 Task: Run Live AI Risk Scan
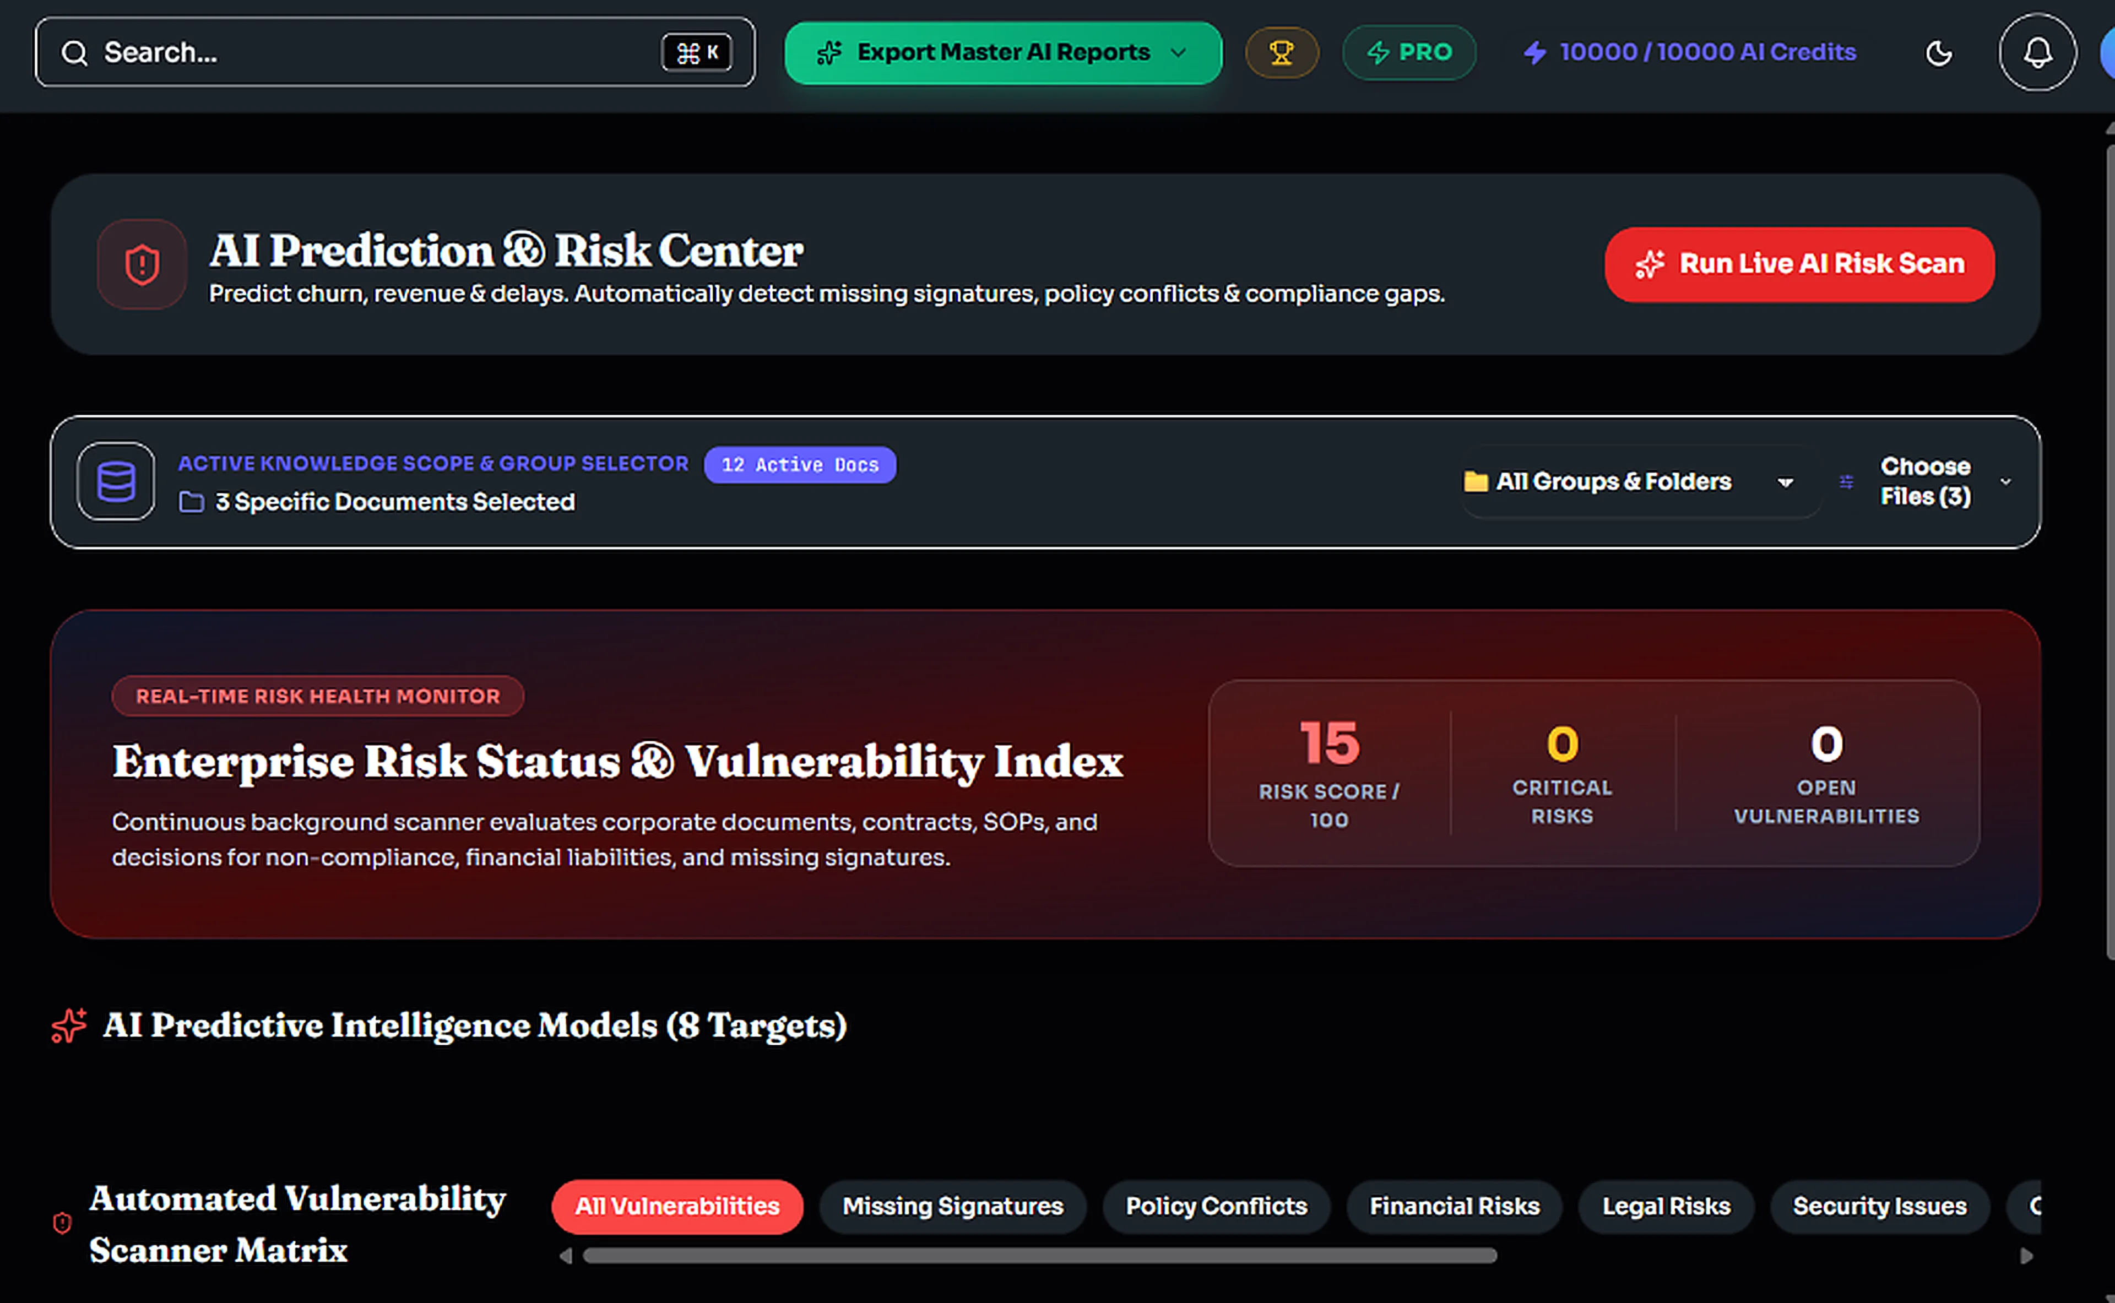click(x=1799, y=264)
